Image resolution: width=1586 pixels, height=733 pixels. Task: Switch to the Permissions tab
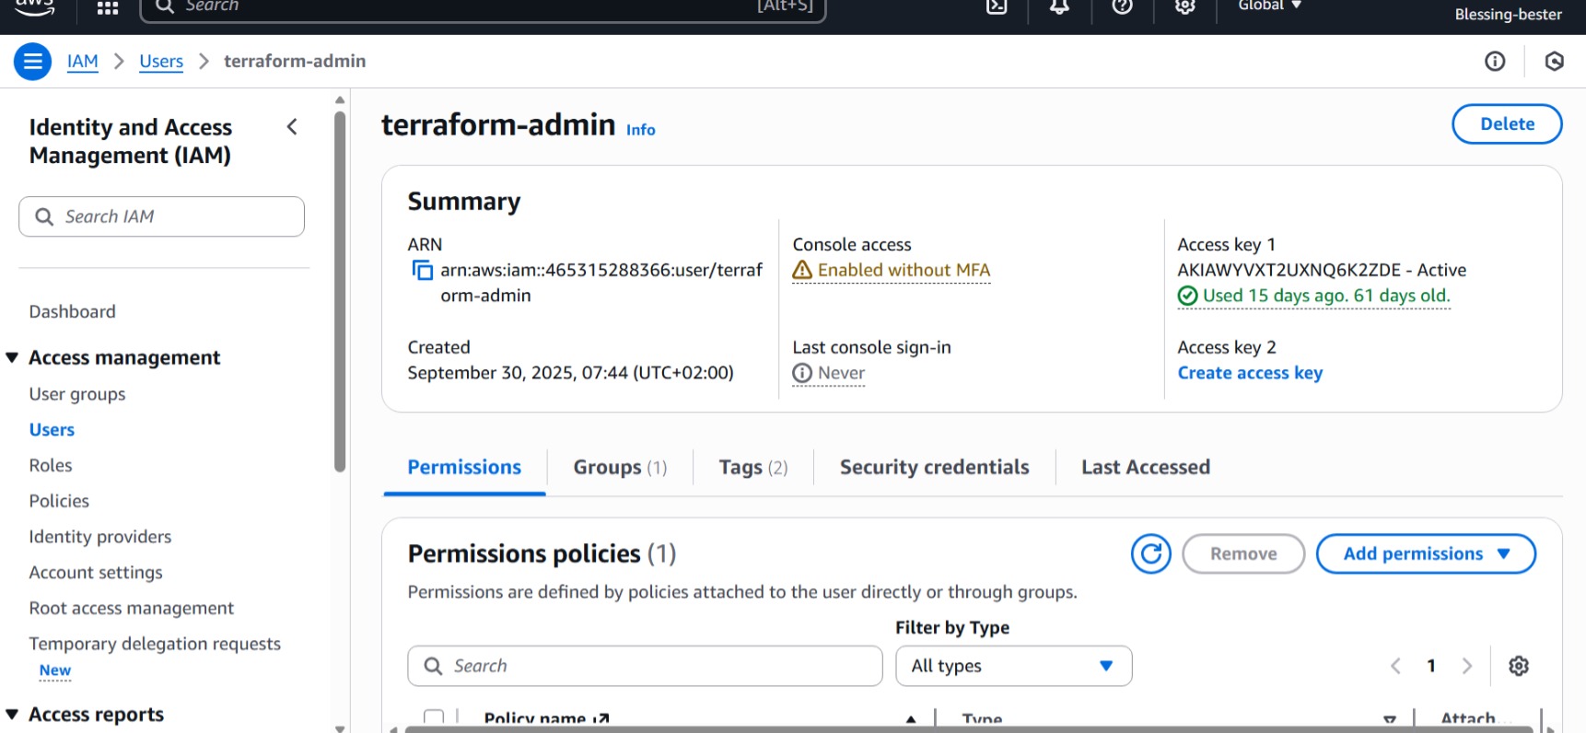coord(464,467)
